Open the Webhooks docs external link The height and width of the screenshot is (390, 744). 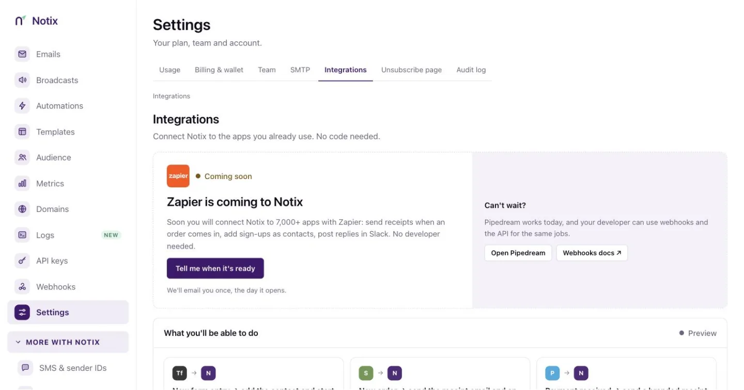(x=592, y=253)
